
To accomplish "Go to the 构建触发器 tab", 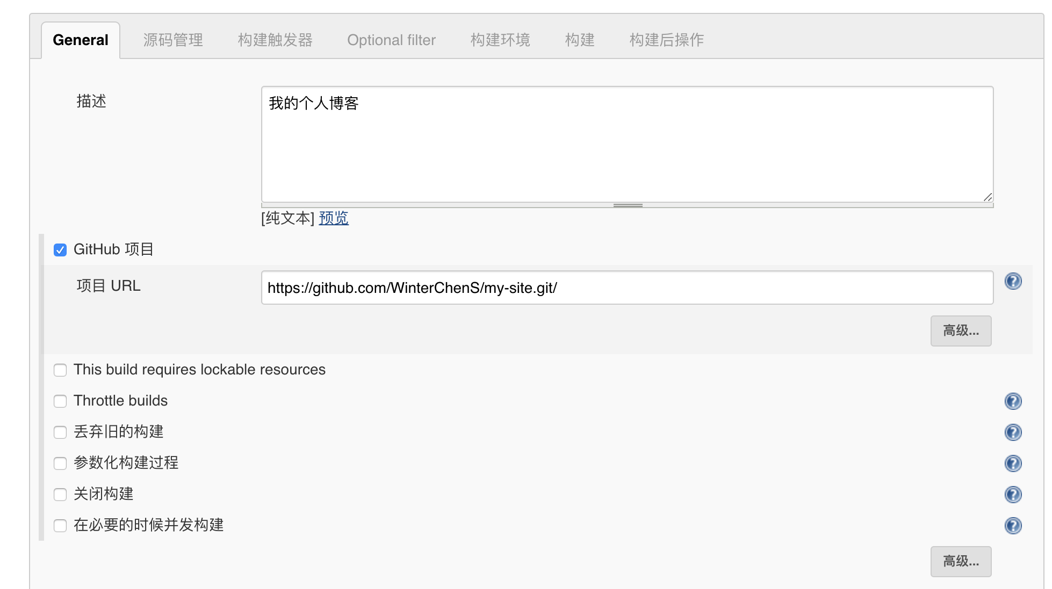I will [x=275, y=40].
